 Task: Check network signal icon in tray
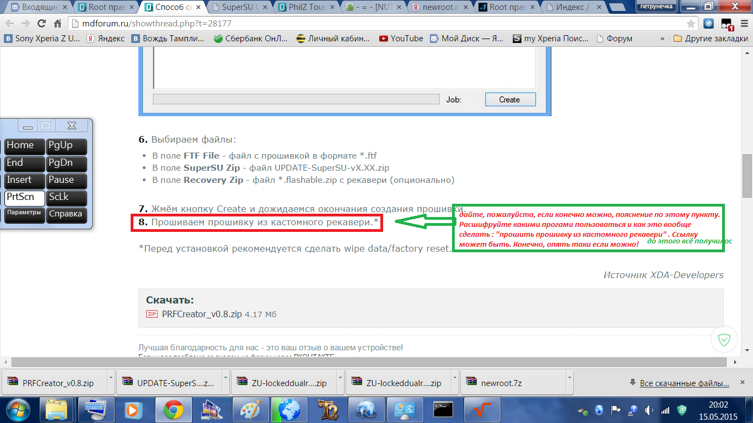click(665, 410)
